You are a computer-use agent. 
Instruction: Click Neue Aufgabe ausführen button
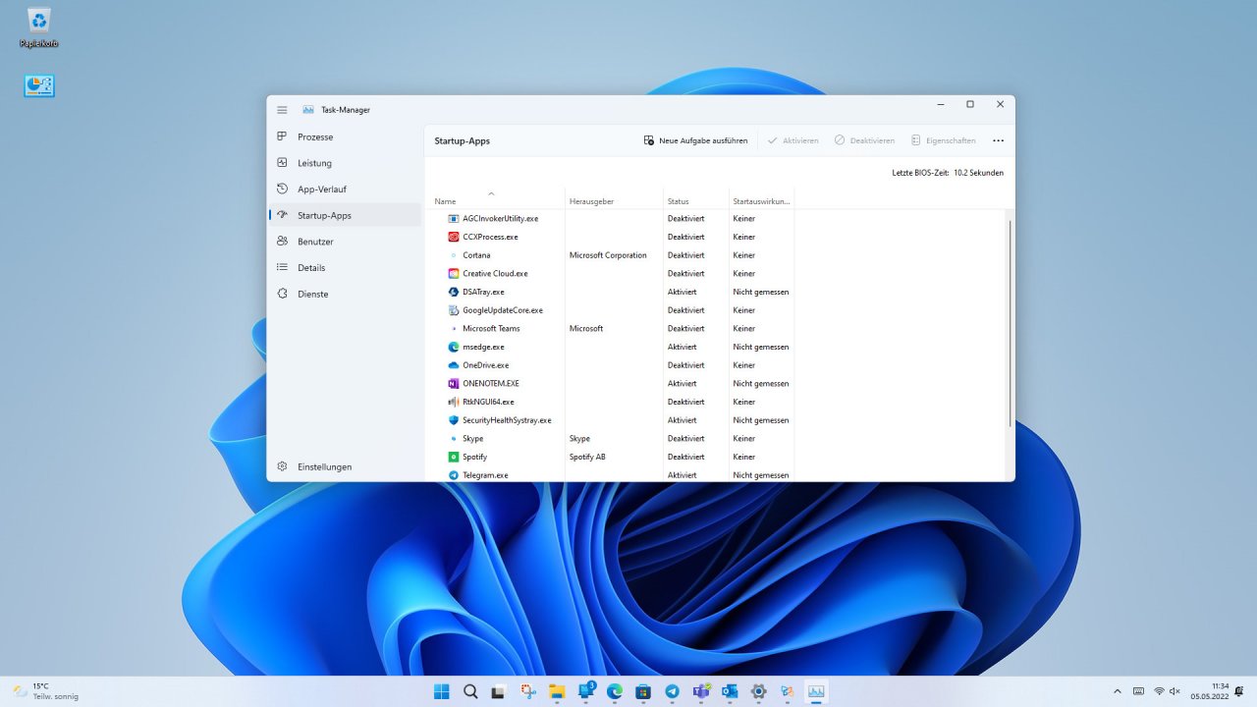(x=695, y=140)
